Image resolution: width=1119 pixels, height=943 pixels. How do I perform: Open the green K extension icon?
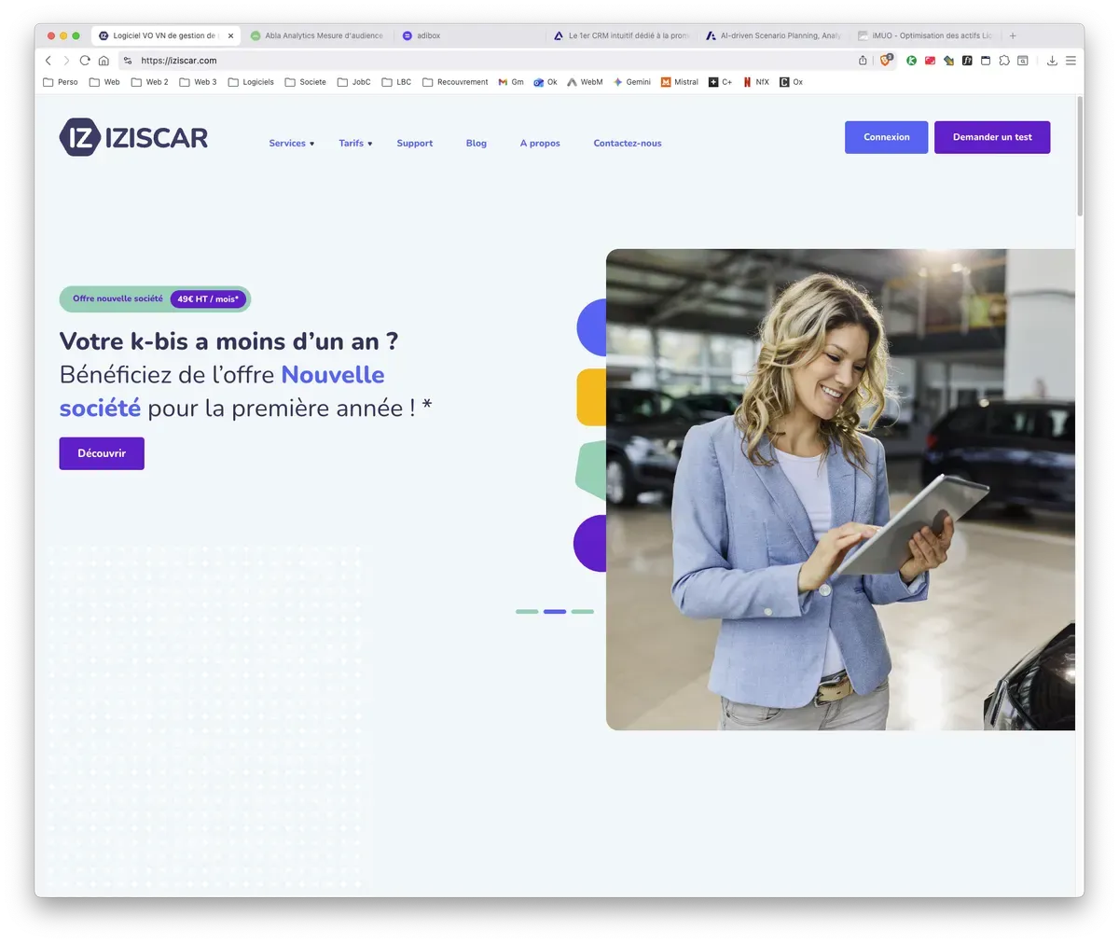pyautogui.click(x=911, y=61)
